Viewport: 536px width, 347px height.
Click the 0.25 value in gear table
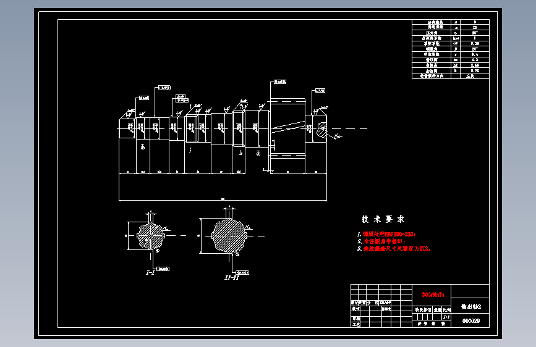click(x=475, y=44)
